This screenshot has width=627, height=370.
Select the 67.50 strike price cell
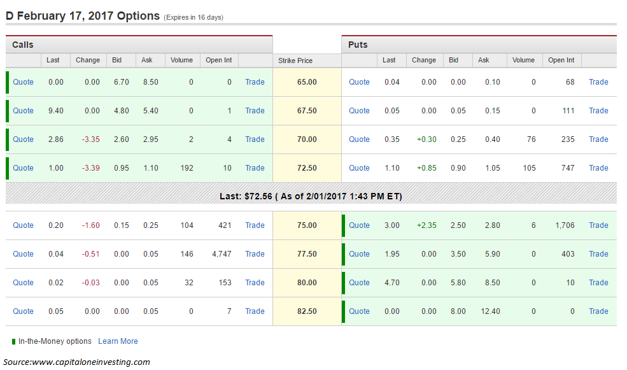[x=307, y=111]
